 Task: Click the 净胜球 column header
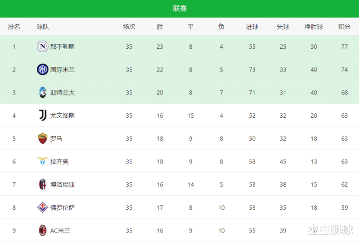coord(314,27)
